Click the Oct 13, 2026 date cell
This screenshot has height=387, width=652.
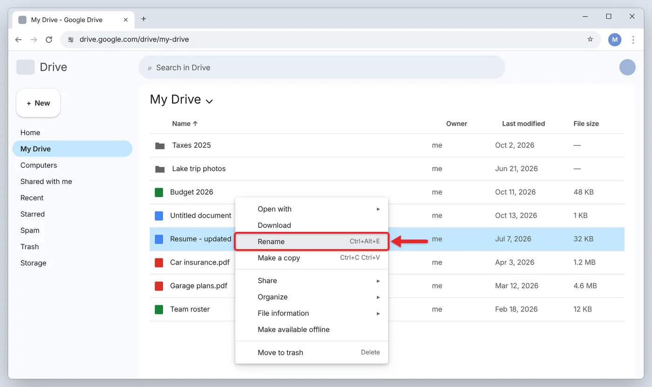[516, 216]
